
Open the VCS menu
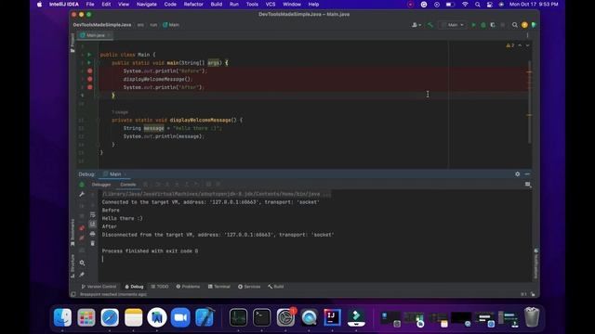click(271, 4)
